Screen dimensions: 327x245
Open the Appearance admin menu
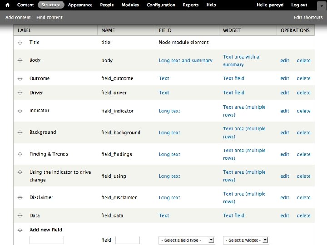pos(80,5)
